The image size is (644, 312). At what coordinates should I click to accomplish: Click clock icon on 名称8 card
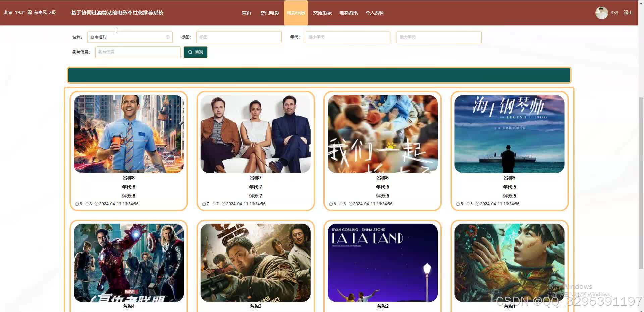(x=97, y=204)
